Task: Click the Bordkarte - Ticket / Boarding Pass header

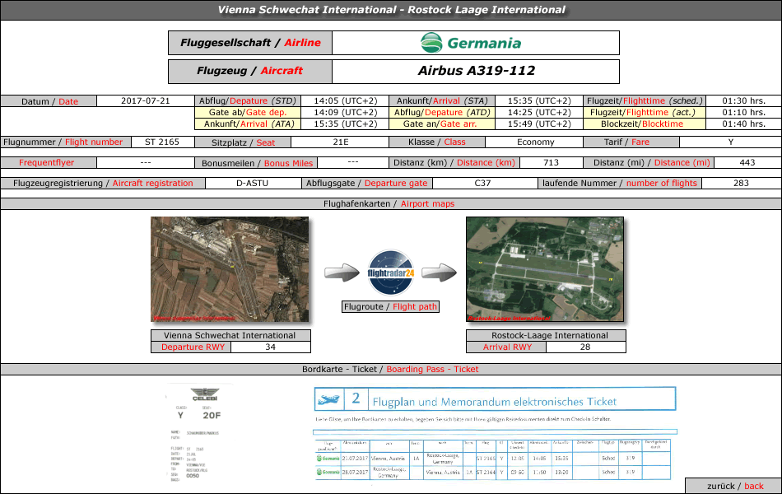Action: (x=390, y=369)
